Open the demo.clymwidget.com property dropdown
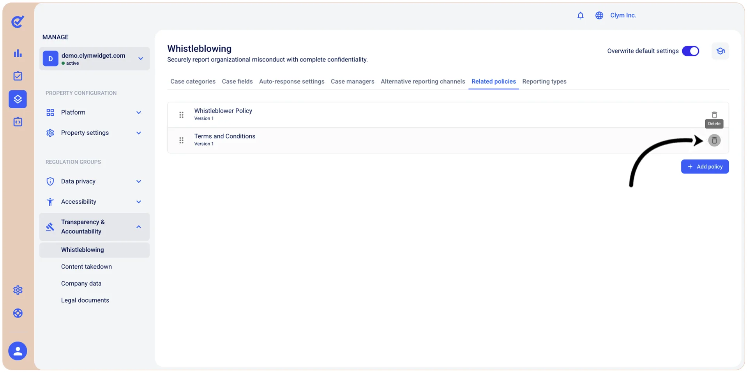Screen dimensions: 747x372 [94, 59]
